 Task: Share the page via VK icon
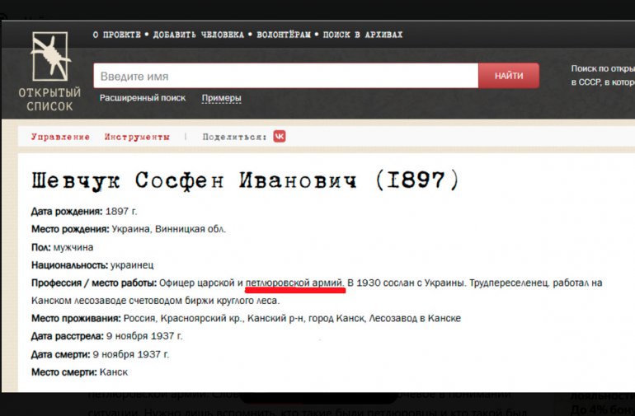tap(280, 137)
